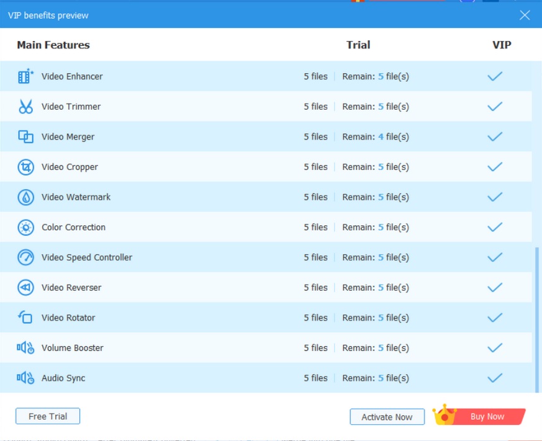Image resolution: width=542 pixels, height=441 pixels.
Task: Click the Video Merger overlapping squares icon
Action: (x=25, y=136)
